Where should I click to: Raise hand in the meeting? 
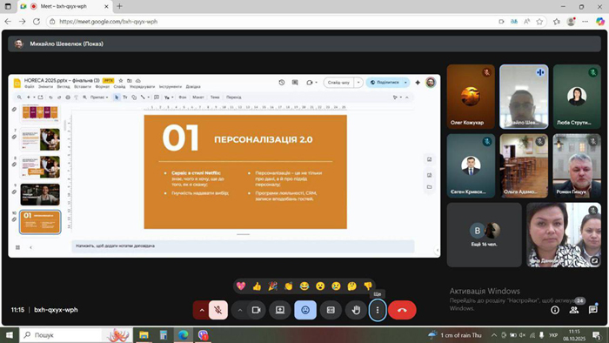point(356,310)
